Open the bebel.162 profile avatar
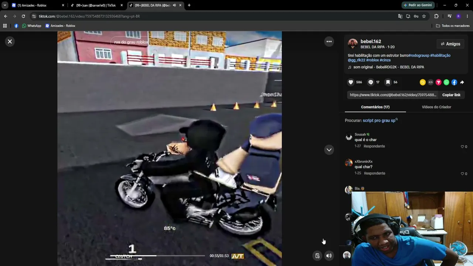This screenshot has width=473, height=266. point(353,44)
